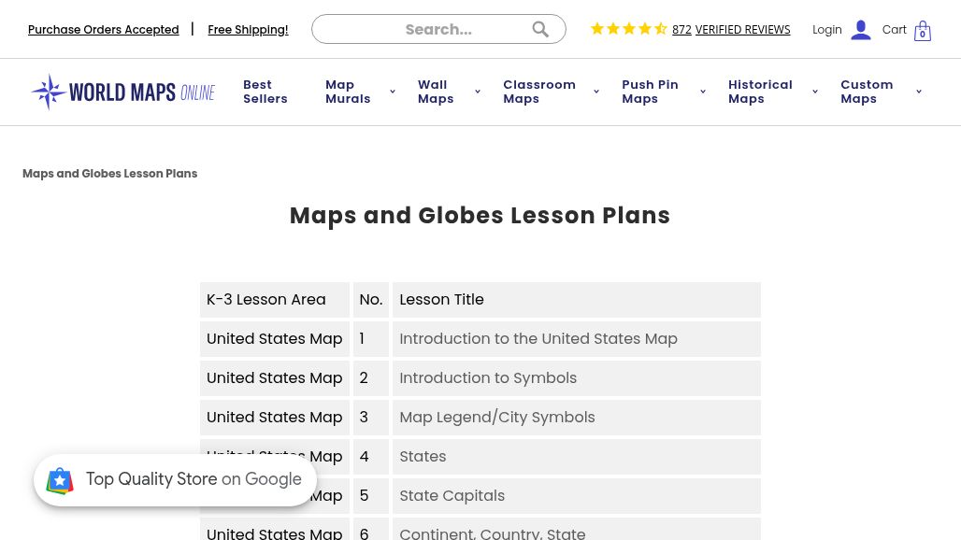961x540 pixels.
Task: Expand the Historical Maps chevron
Action: click(815, 92)
